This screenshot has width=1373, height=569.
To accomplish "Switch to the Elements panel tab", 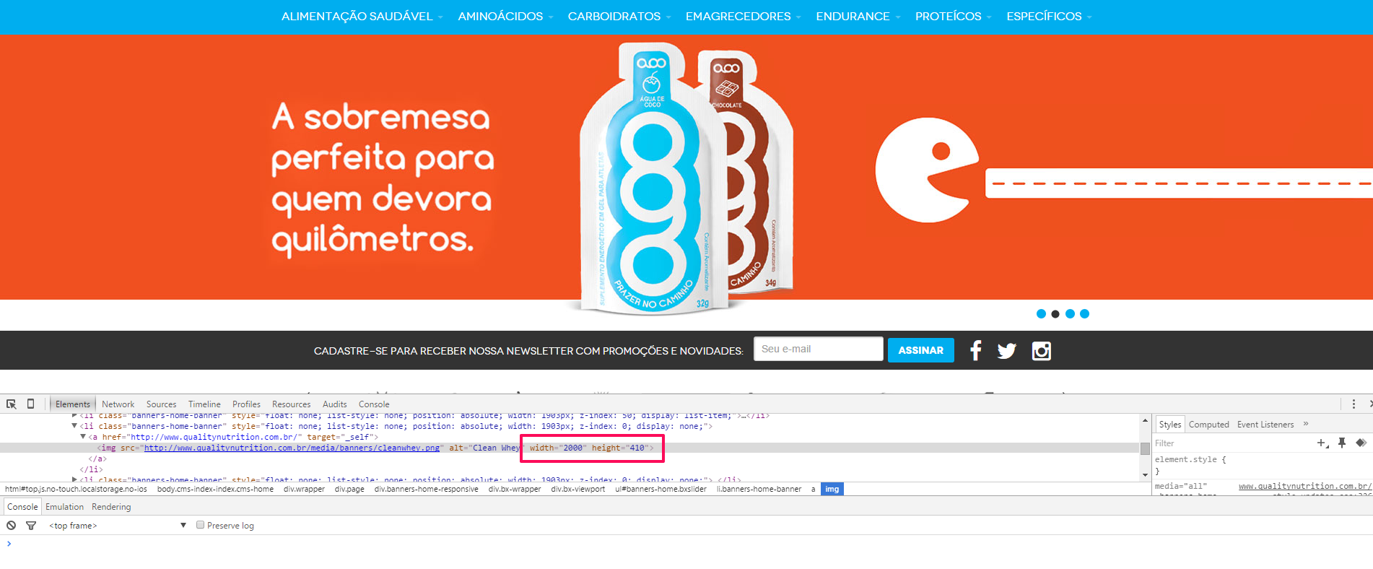I will point(72,404).
